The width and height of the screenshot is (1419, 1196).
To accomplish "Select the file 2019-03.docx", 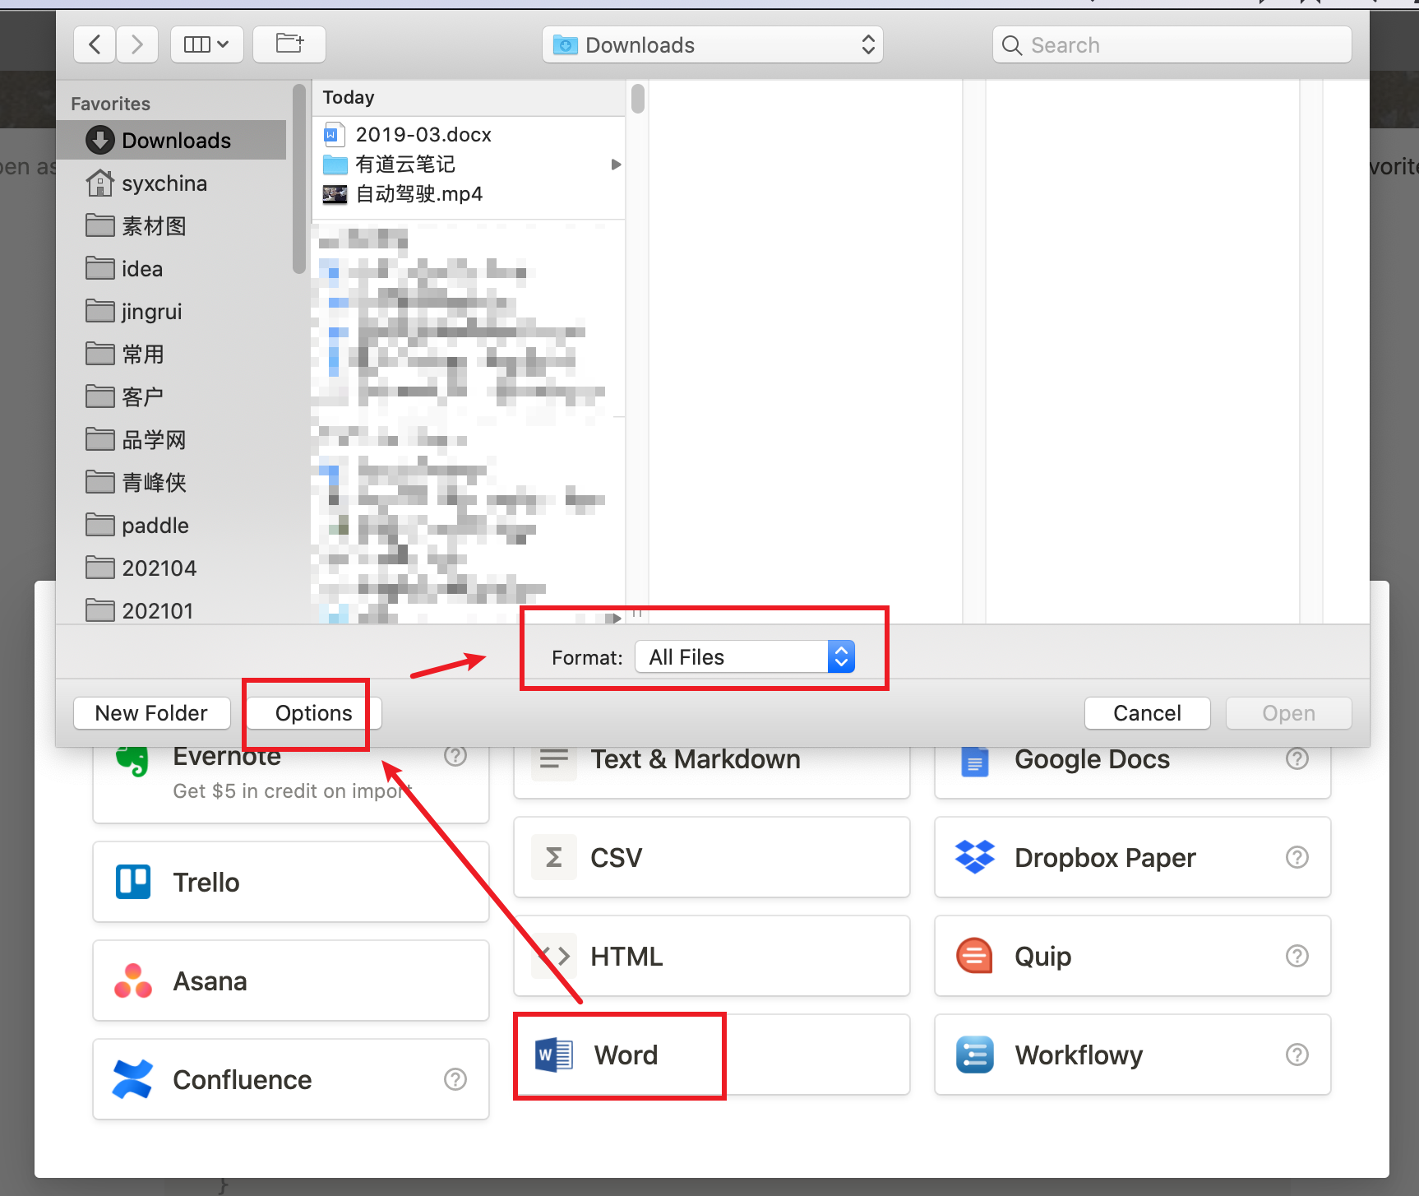I will 469,134.
